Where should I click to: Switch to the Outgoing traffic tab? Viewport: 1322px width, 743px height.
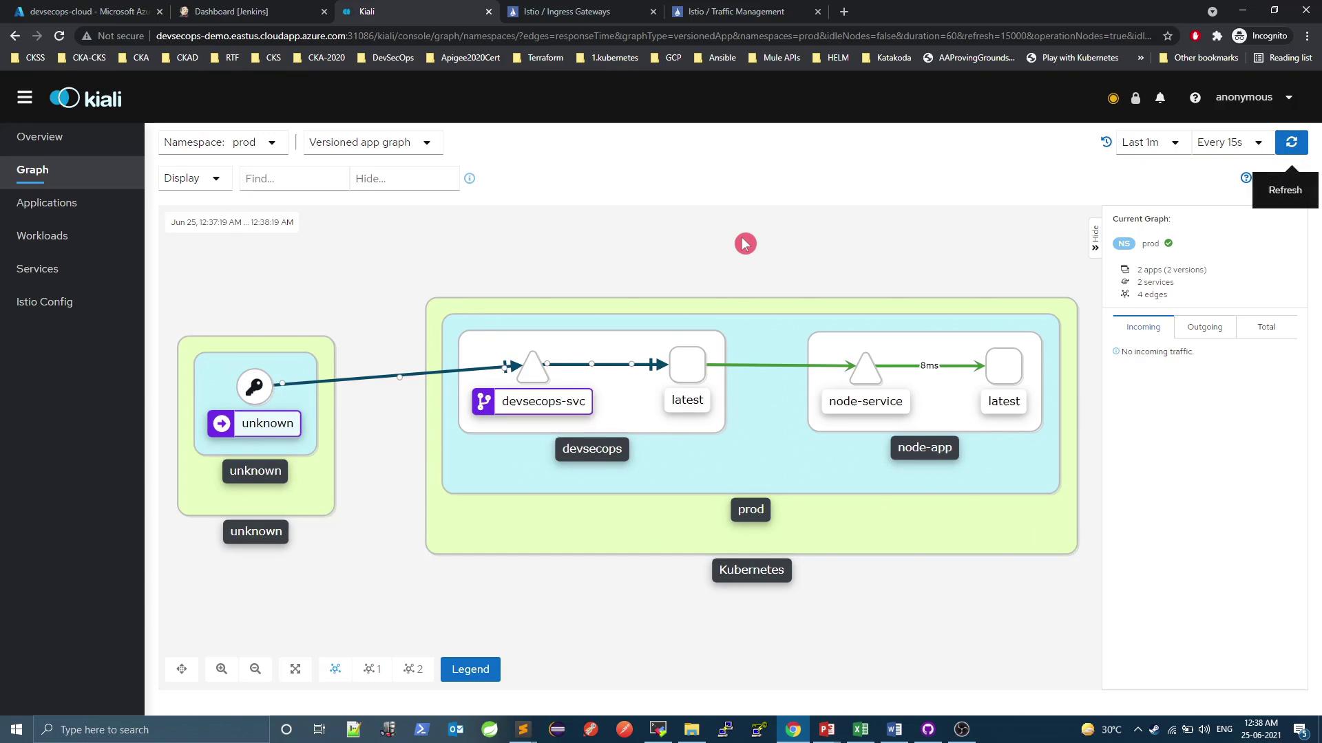point(1204,327)
